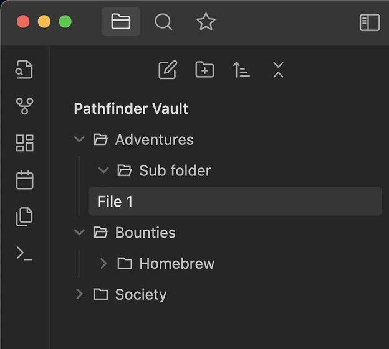Open today's daily note calendar icon
The image size is (389, 349).
[24, 180]
